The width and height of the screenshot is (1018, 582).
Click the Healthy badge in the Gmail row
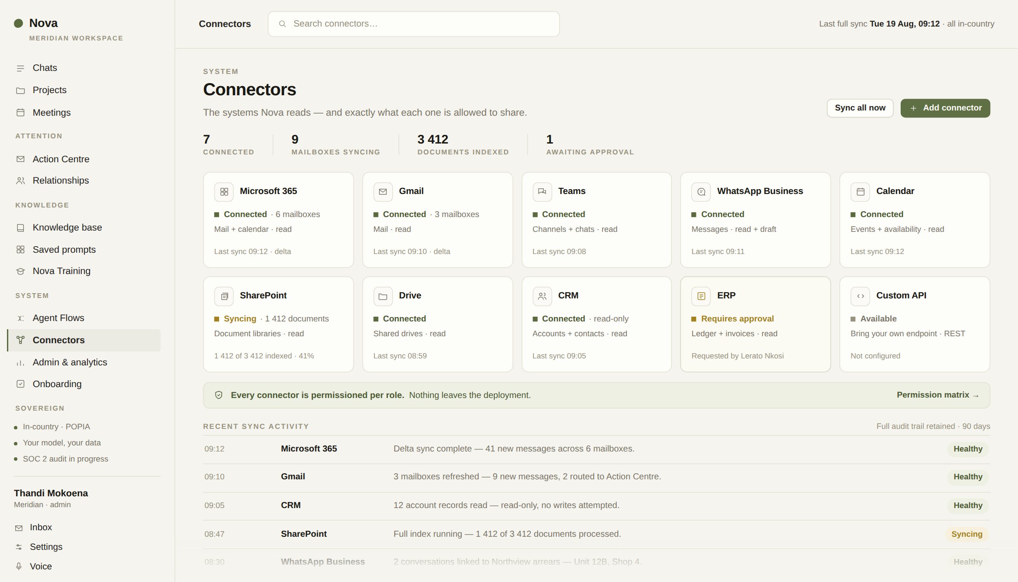click(x=968, y=477)
